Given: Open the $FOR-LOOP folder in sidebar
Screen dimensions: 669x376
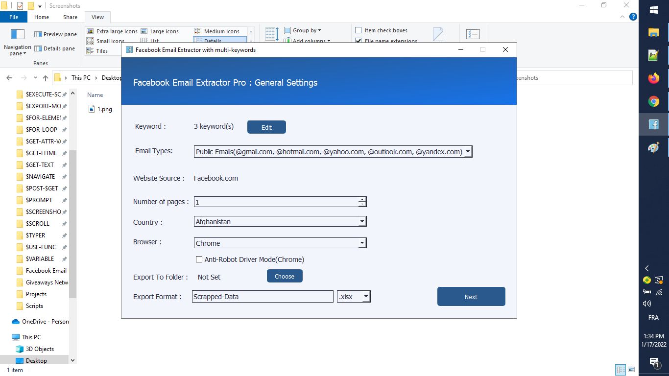Looking at the screenshot, I should (x=41, y=130).
